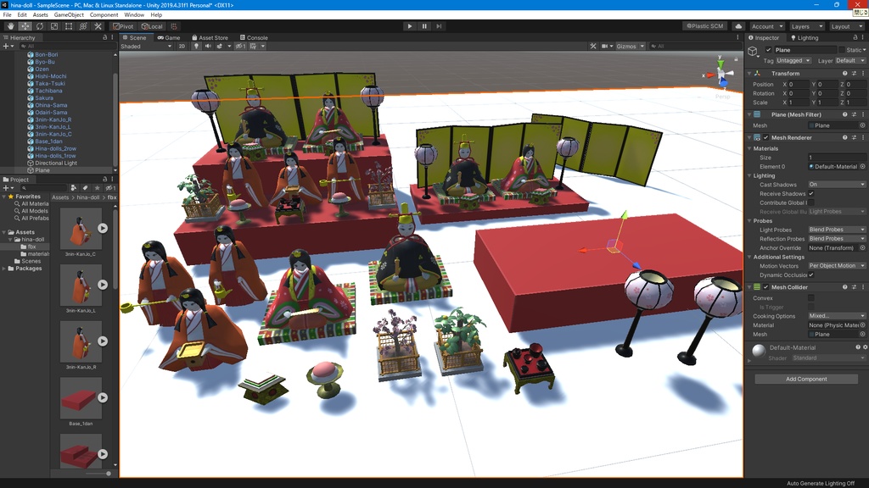This screenshot has height=488, width=869.
Task: Select the Rotate tool
Action: pyautogui.click(x=40, y=26)
